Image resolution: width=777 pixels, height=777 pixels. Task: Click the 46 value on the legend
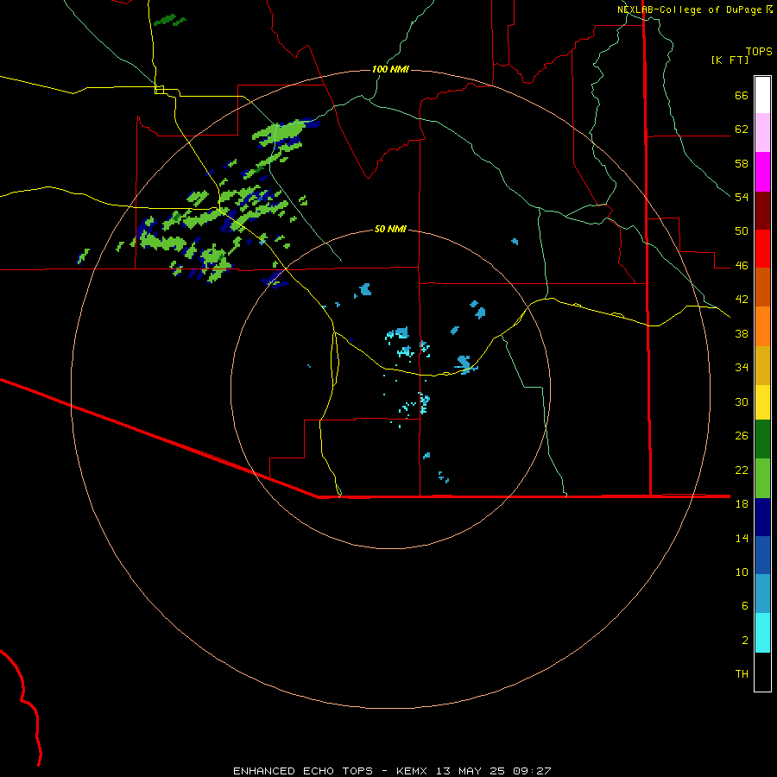click(x=742, y=266)
